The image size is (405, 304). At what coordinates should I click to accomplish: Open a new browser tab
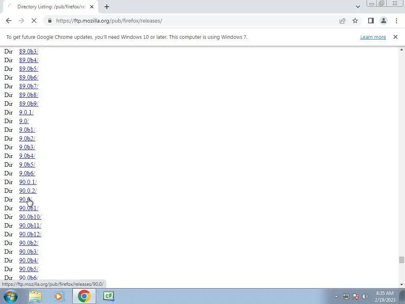coord(107,7)
